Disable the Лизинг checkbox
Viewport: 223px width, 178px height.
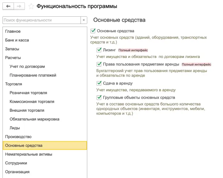tap(99, 50)
